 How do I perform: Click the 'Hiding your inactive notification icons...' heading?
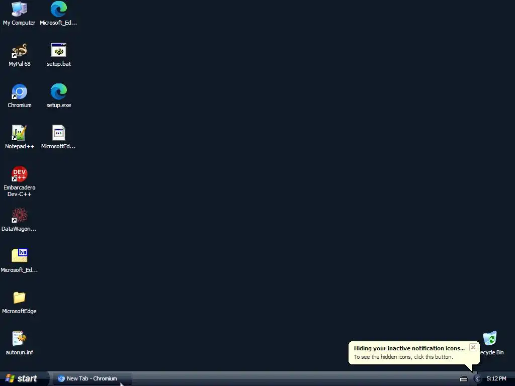coord(409,348)
